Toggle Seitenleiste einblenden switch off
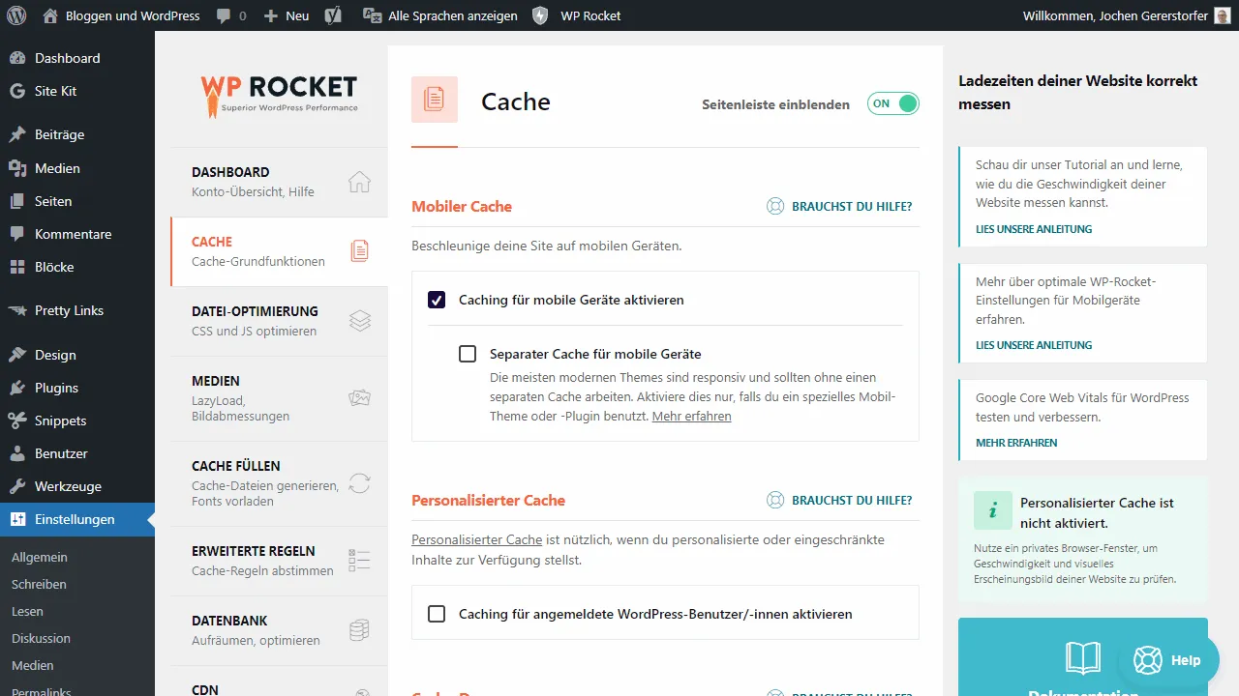 (x=892, y=103)
